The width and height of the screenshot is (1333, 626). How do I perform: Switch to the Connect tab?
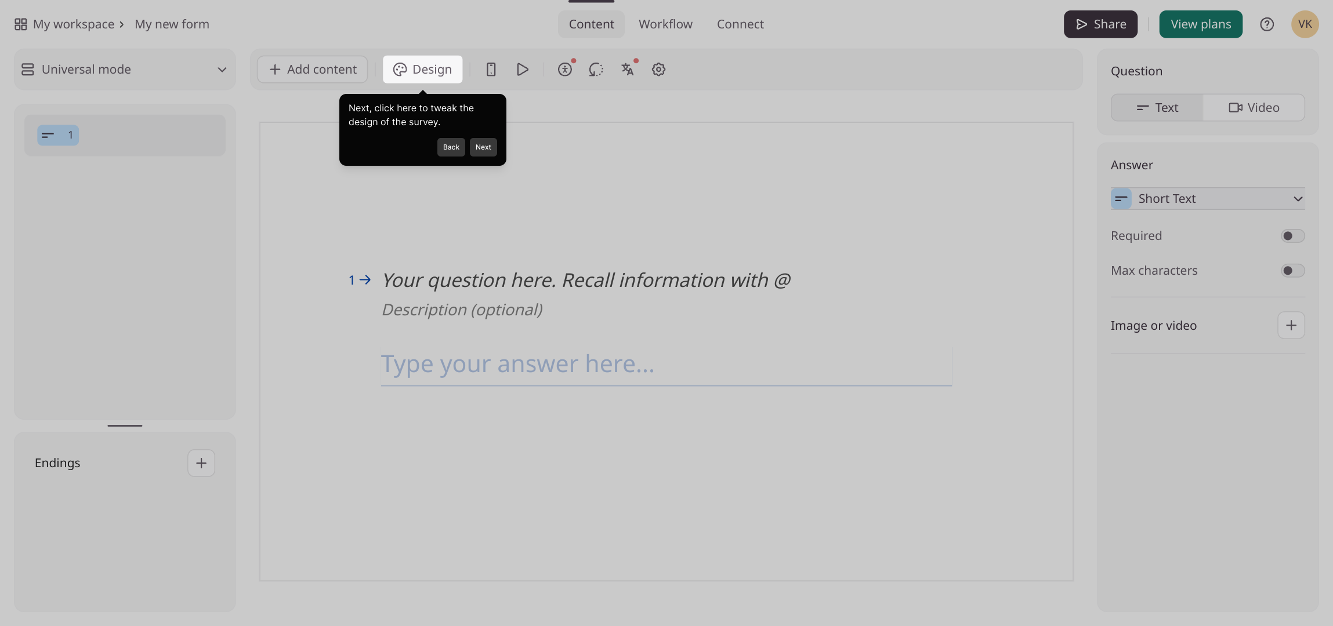tap(740, 24)
